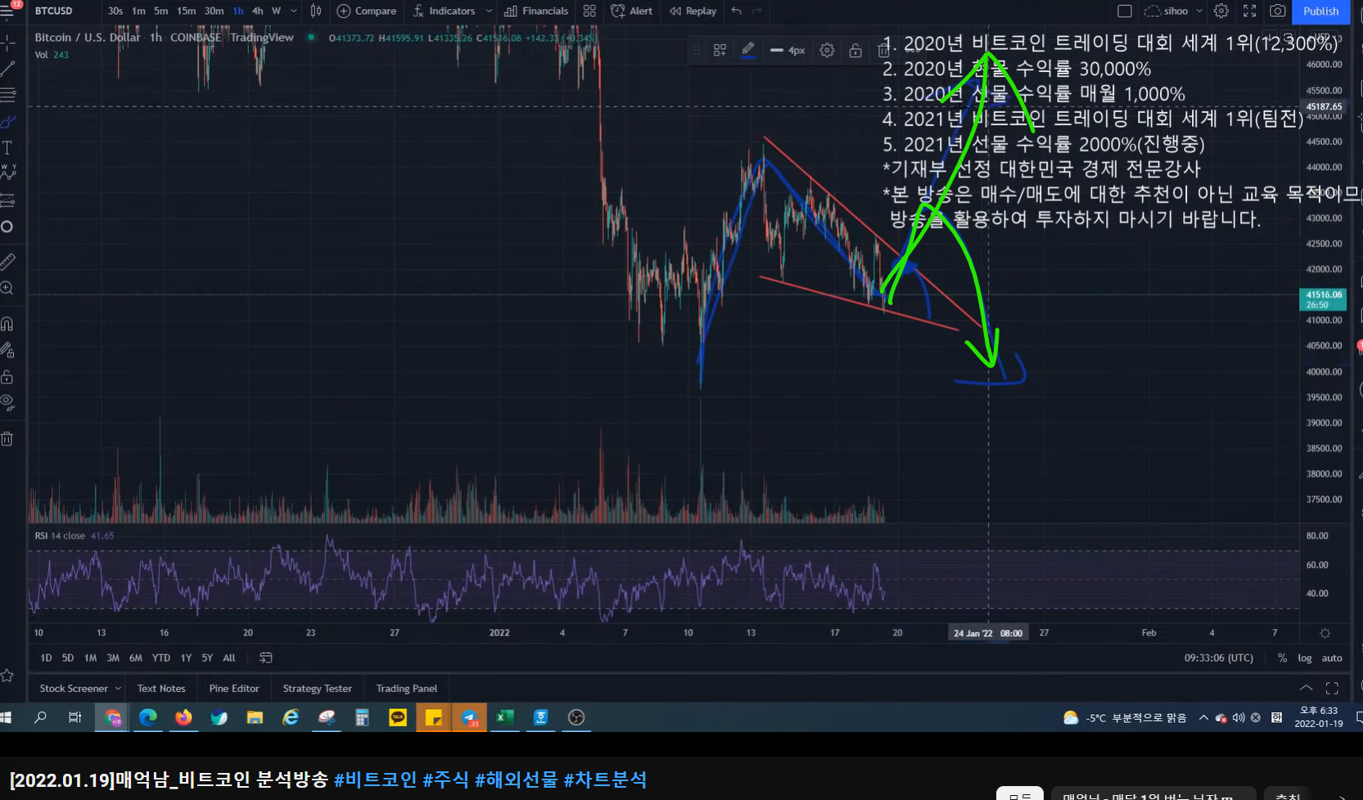Open the select layout square icon

tap(1125, 11)
